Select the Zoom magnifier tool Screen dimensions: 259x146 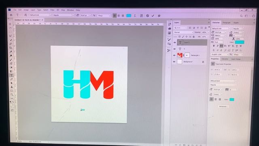(x=12, y=95)
